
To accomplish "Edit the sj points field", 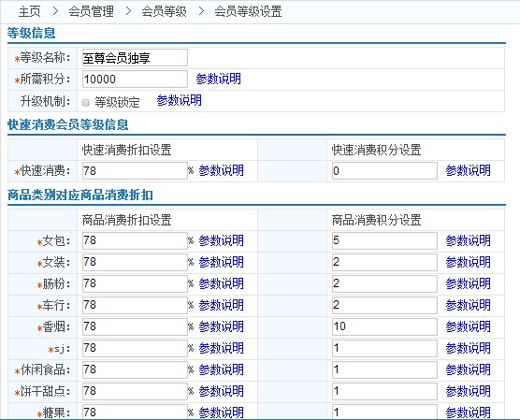I will (384, 348).
